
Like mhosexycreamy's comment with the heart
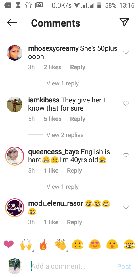(126, 52)
